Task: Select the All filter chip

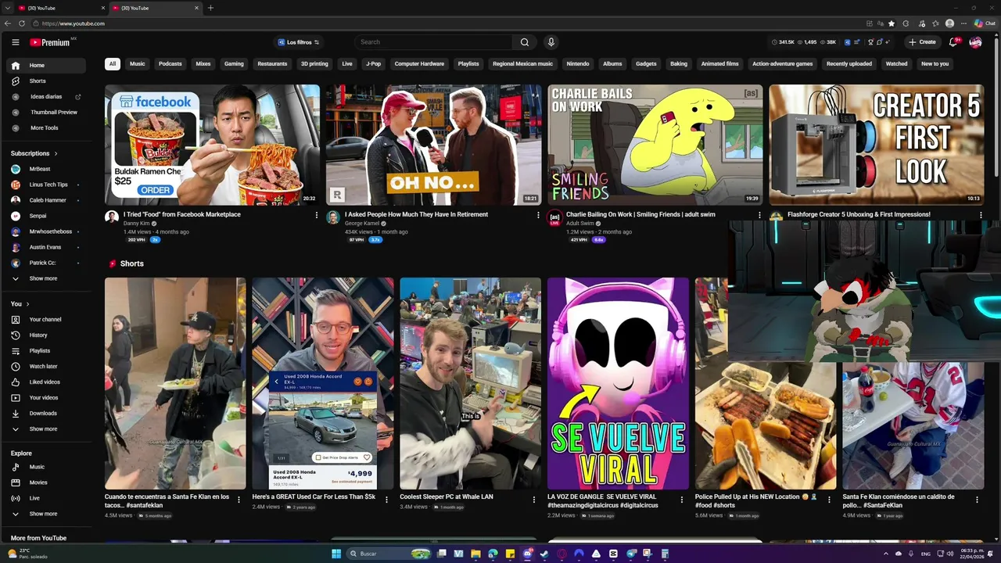Action: (113, 64)
